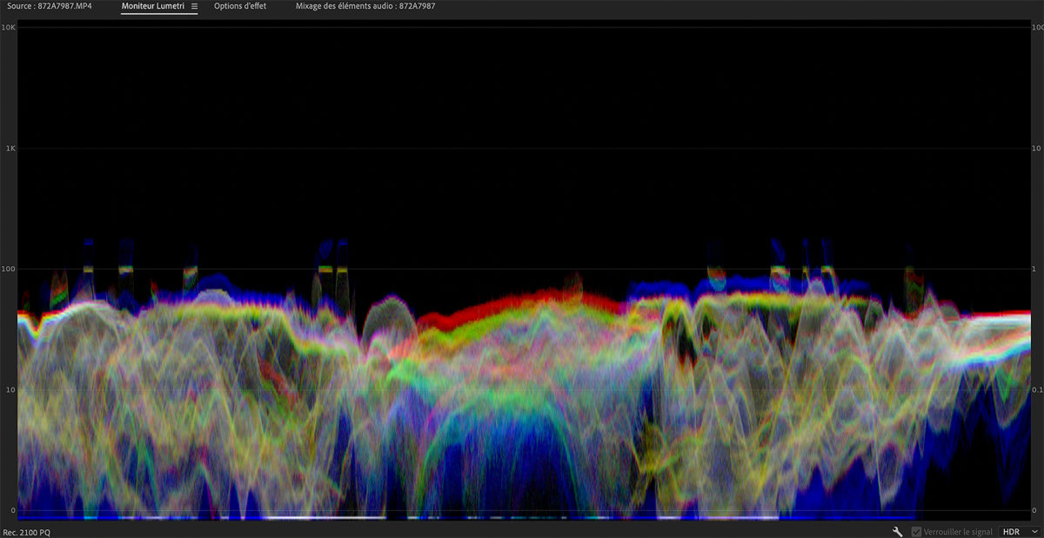Click the Rec. 2100 PQ status text
Image resolution: width=1044 pixels, height=538 pixels.
27,532
